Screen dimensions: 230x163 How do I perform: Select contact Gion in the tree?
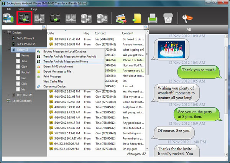24,67
